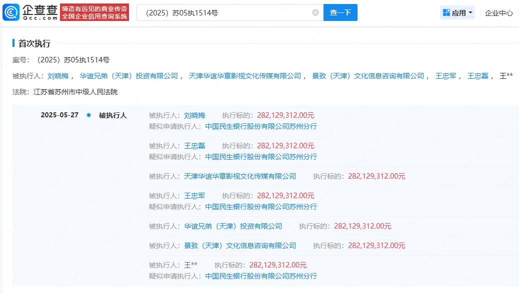
Task: Open 天津华谊华章影视文化传媒有限公司 in header list
Action: (x=245, y=76)
